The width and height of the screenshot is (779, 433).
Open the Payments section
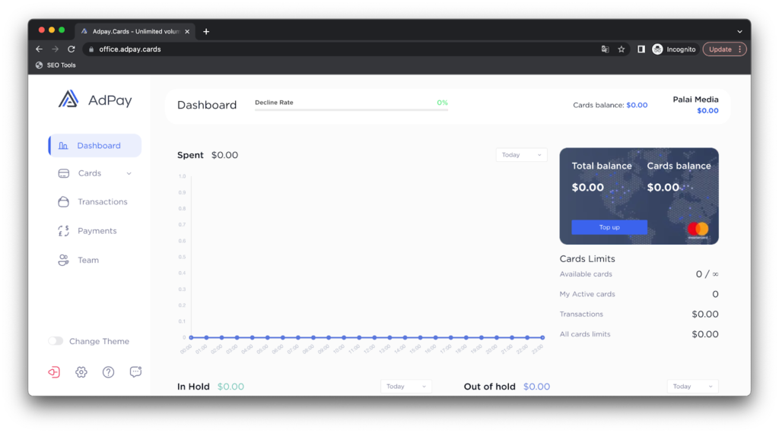pyautogui.click(x=97, y=231)
